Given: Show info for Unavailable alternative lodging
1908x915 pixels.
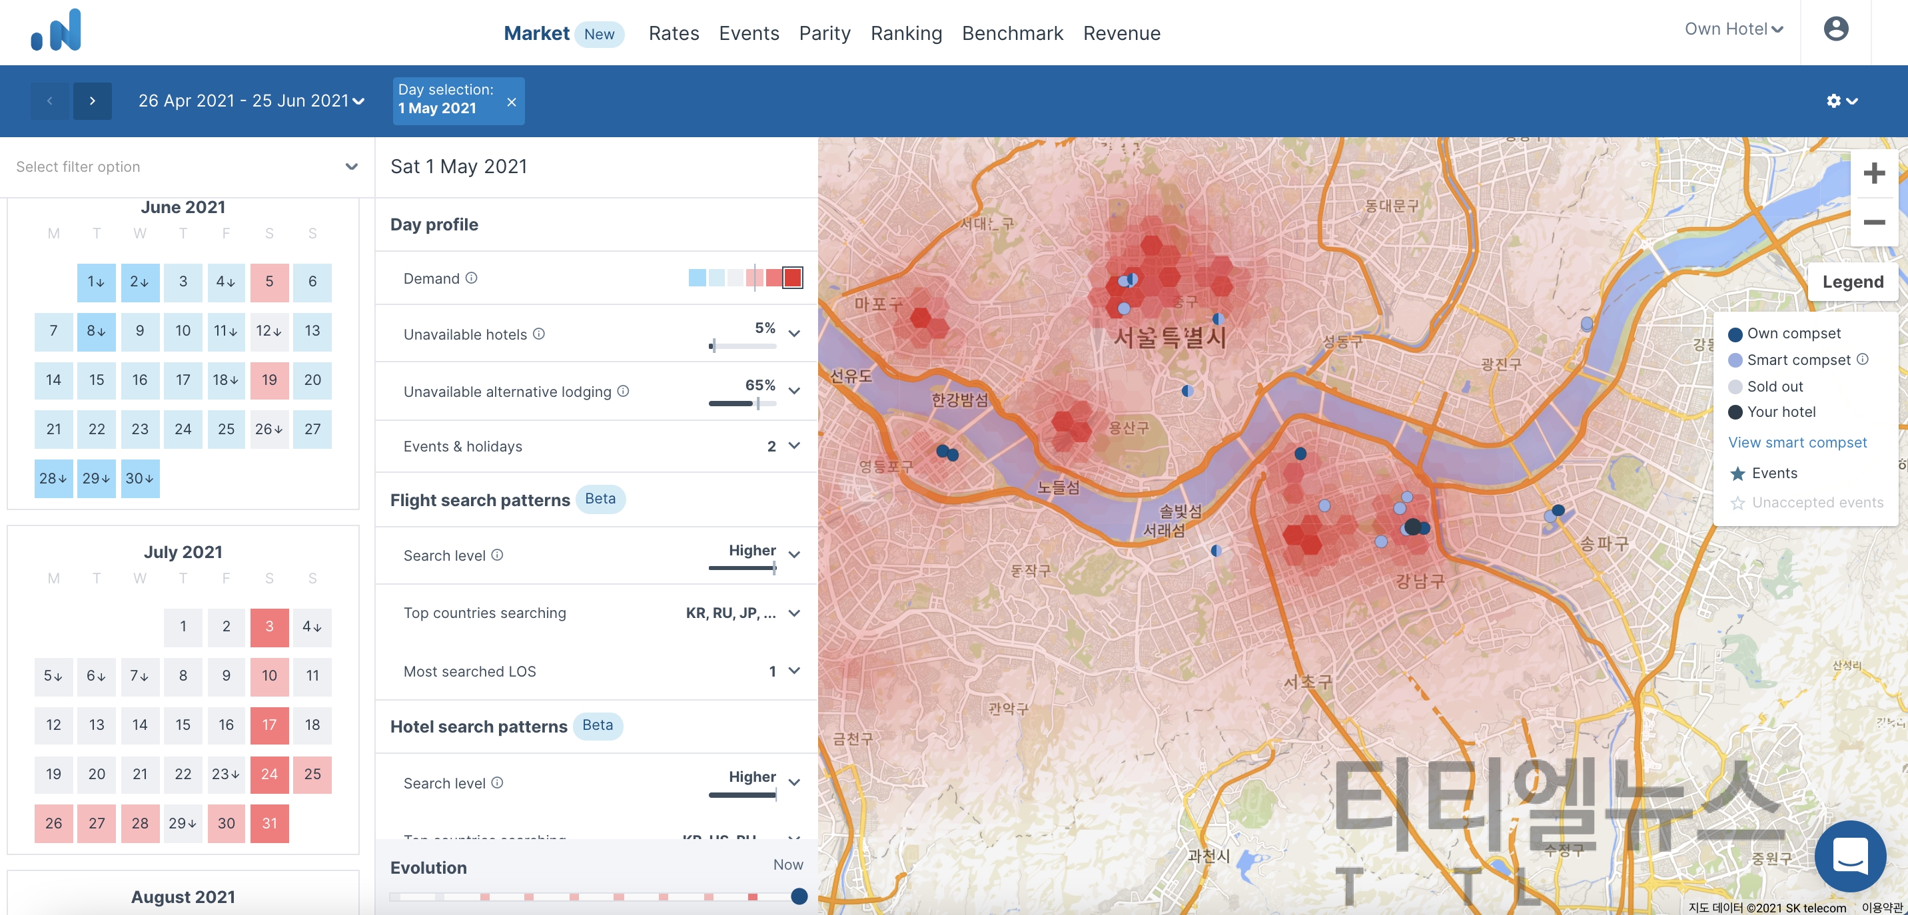Looking at the screenshot, I should [x=623, y=391].
